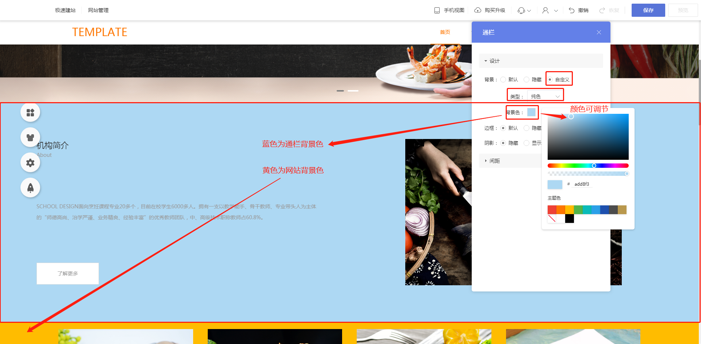Click the 了解更多 button

tap(68, 274)
